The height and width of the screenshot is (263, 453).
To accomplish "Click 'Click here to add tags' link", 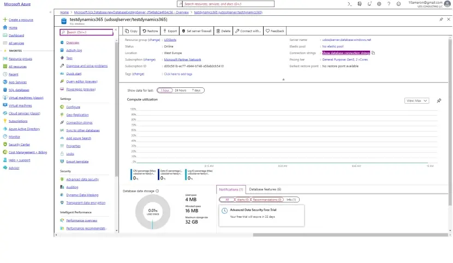I will tap(178, 74).
